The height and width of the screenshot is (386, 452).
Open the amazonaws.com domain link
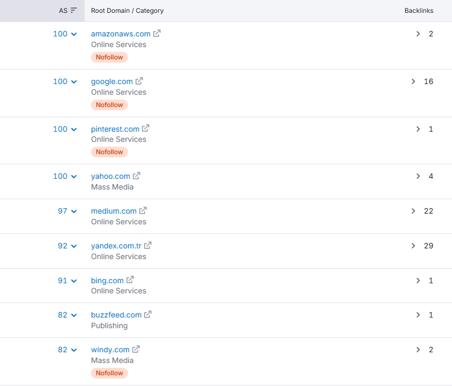(121, 34)
